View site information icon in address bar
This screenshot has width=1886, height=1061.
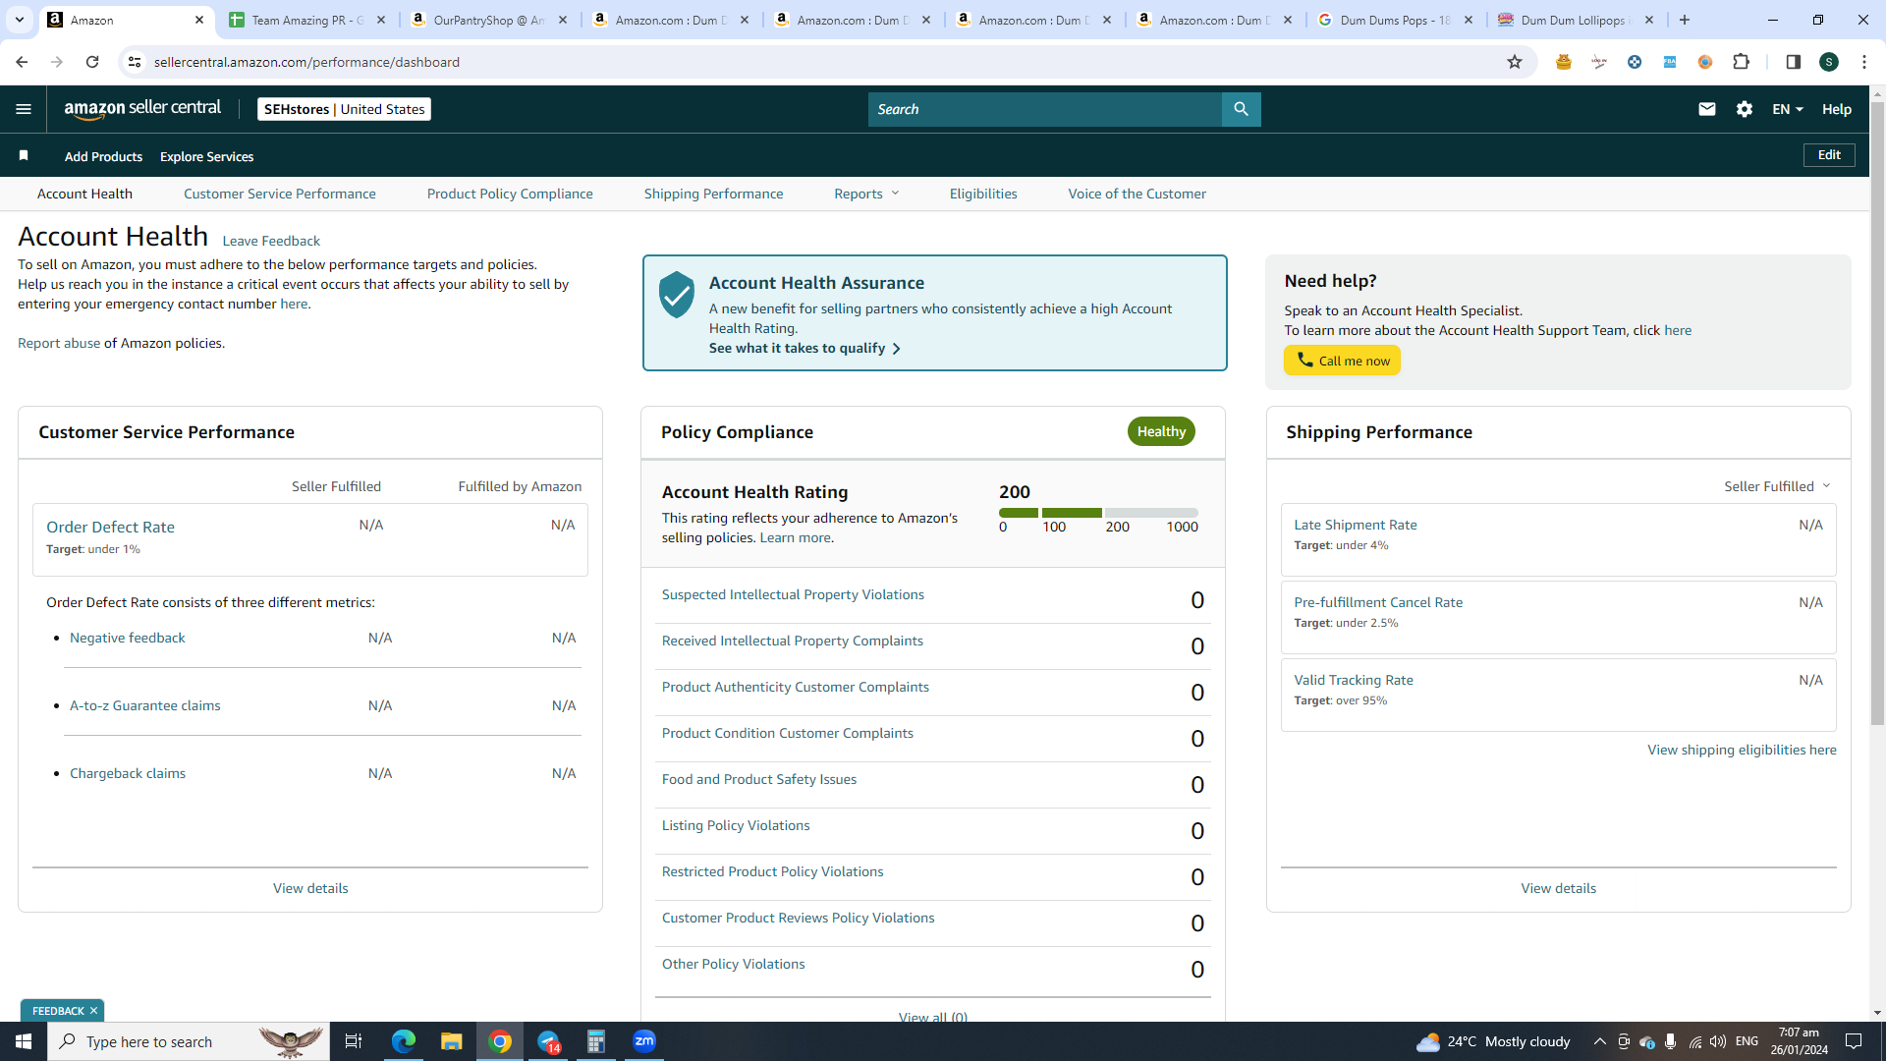coord(135,62)
